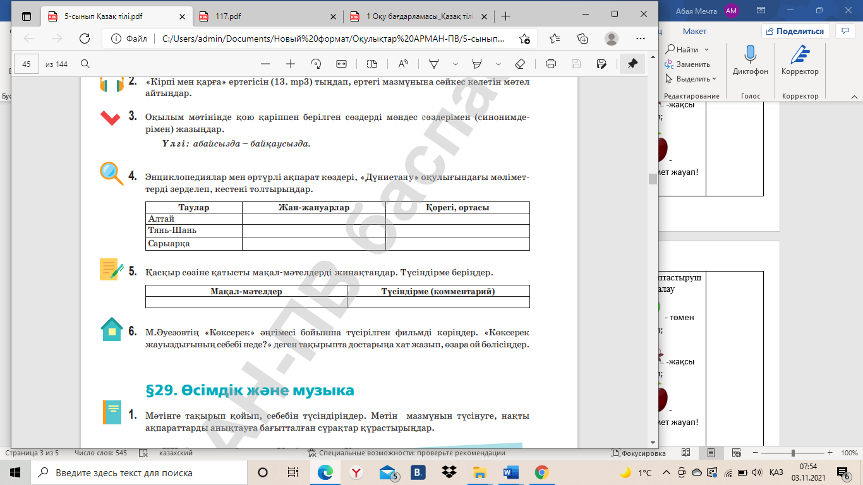Click the PDF vertical scrollbar thumb
Screen dimensions: 863x485
point(653,179)
